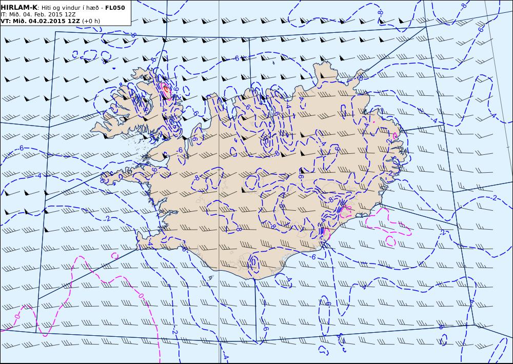The image size is (513, 364).
Task: Select the "Hiti og vindur í hæð" title text
Action: click(70, 8)
